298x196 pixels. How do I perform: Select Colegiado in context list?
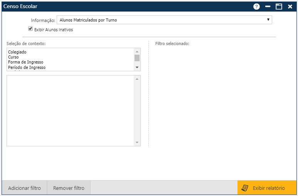point(17,52)
